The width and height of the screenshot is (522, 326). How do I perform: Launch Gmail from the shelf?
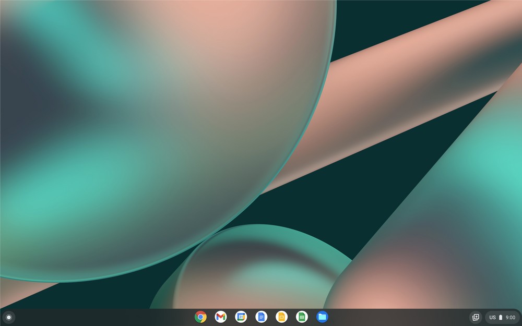tap(221, 317)
